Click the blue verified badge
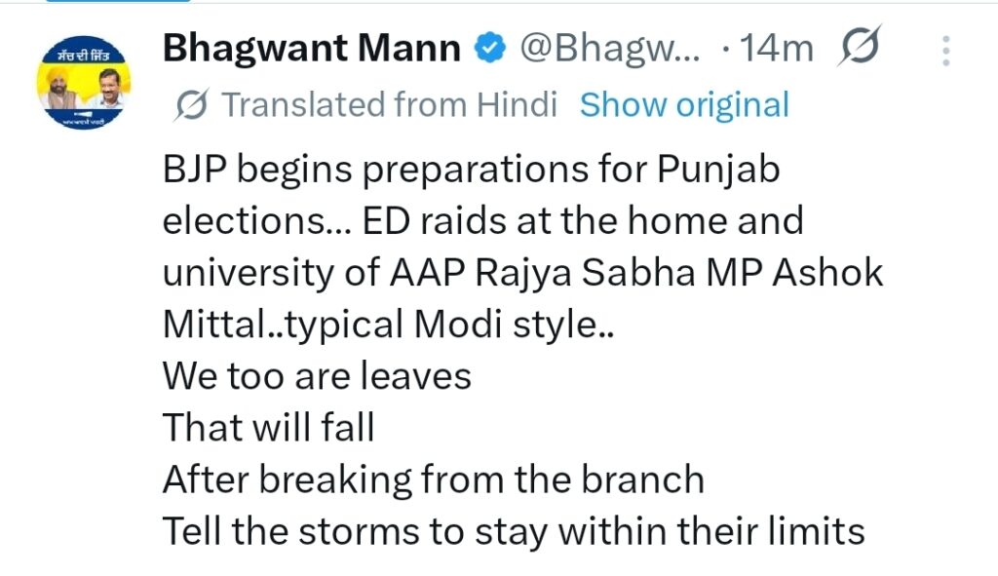 [x=489, y=48]
